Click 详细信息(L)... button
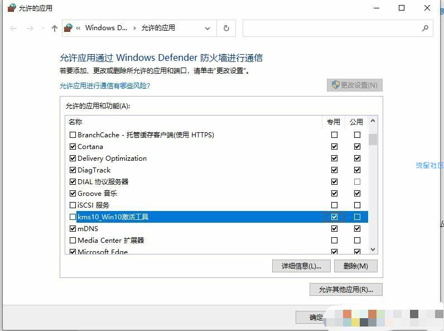Viewport: 444px width, 331px height. point(301,266)
